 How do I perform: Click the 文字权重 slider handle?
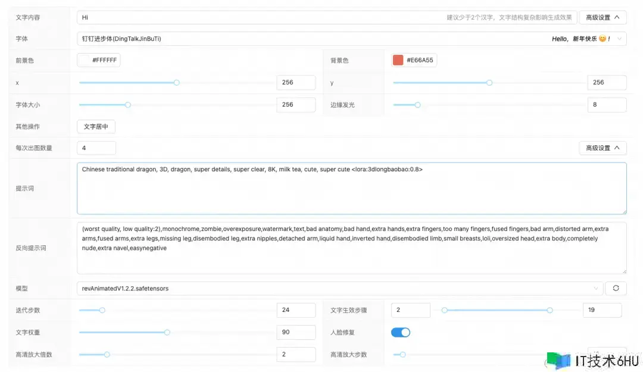pyautogui.click(x=167, y=332)
